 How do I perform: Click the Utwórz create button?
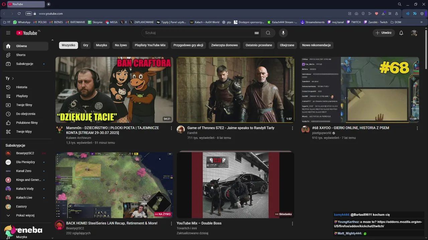click(384, 33)
